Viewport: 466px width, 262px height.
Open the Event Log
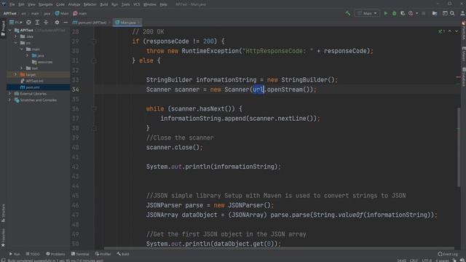[448, 254]
